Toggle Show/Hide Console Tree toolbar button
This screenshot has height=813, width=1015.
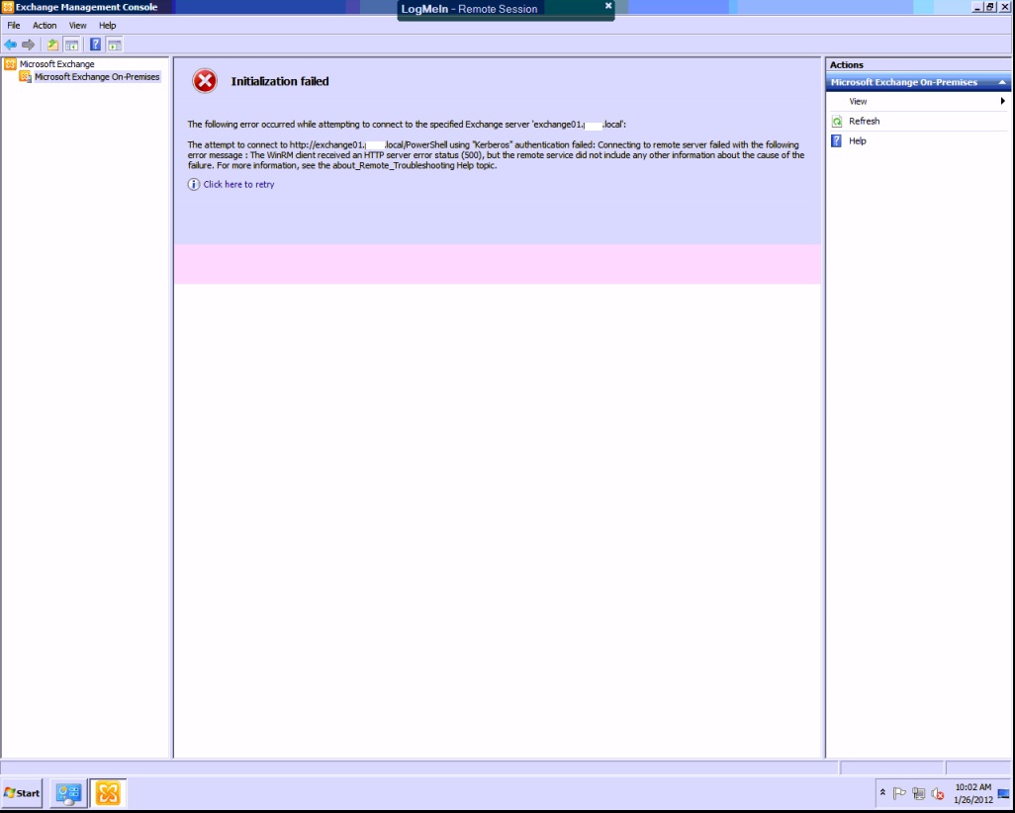[71, 45]
